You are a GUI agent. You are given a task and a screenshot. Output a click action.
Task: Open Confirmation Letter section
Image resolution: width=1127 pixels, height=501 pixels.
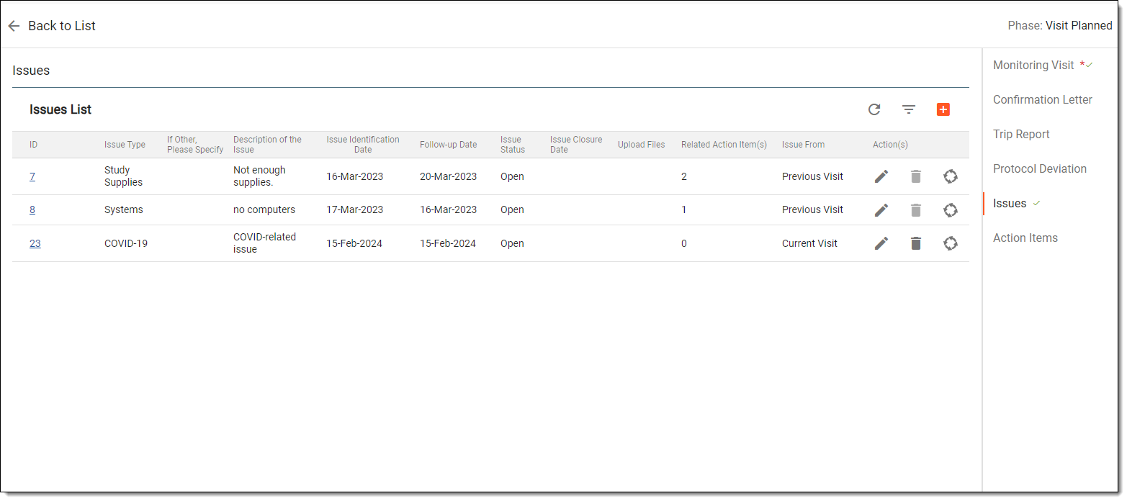(x=1043, y=99)
